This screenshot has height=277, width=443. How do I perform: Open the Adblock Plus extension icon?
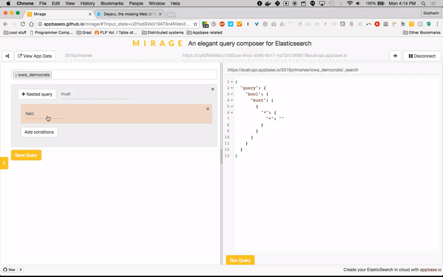222,24
